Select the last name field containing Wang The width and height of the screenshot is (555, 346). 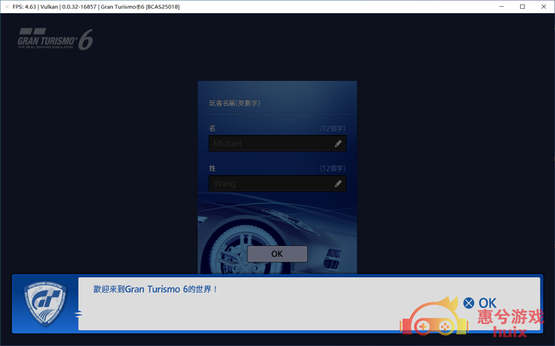point(271,184)
